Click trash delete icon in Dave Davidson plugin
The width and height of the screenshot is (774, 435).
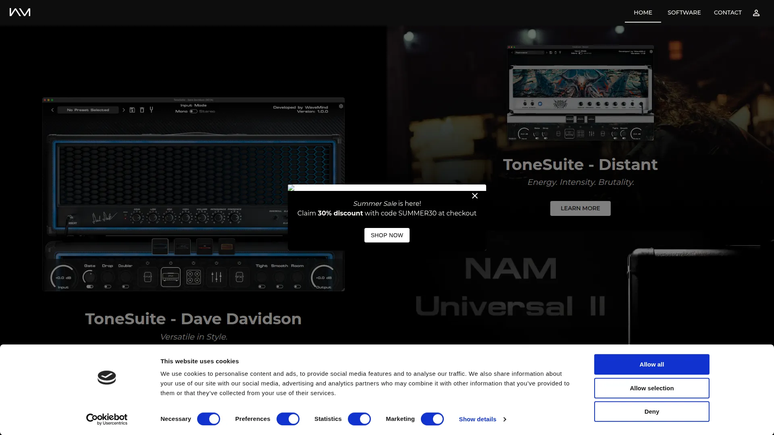(142, 110)
